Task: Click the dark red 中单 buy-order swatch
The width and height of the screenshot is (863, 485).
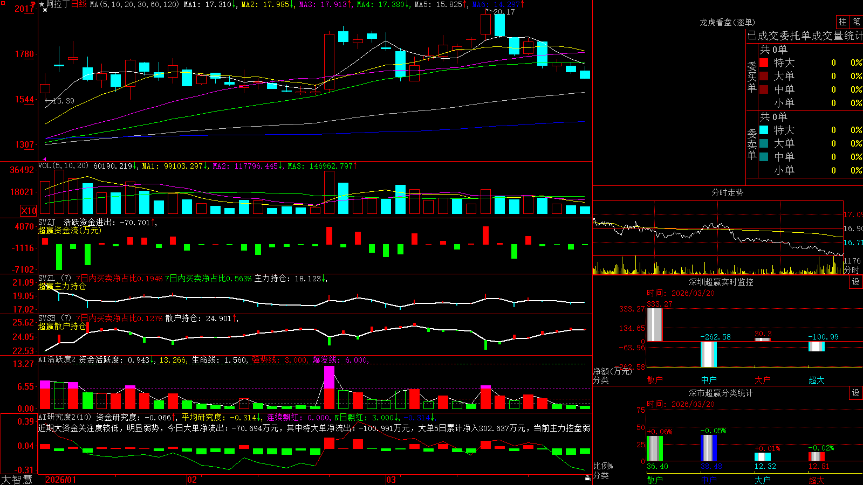Action: coord(764,89)
